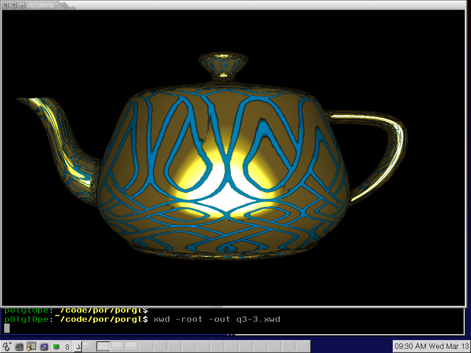The width and height of the screenshot is (471, 353).
Task: Switch to the fourth workspace in the pager
Action: tap(132, 346)
